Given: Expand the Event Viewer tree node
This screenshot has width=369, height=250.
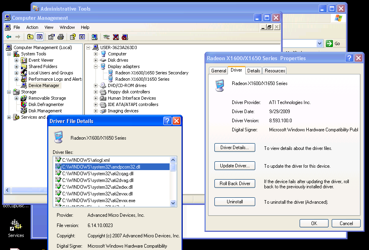Looking at the screenshot, I should pyautogui.click(x=16, y=60).
